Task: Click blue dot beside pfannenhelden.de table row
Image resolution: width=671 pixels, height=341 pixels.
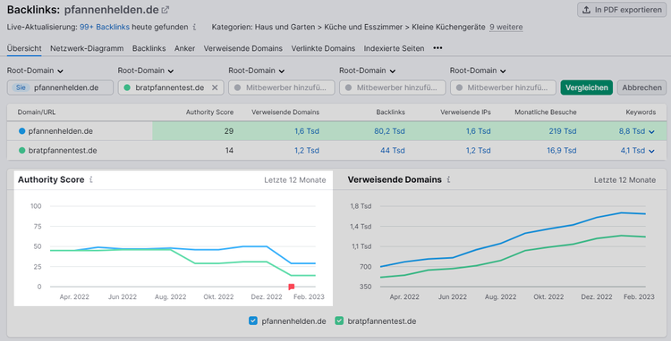Action: (x=21, y=131)
